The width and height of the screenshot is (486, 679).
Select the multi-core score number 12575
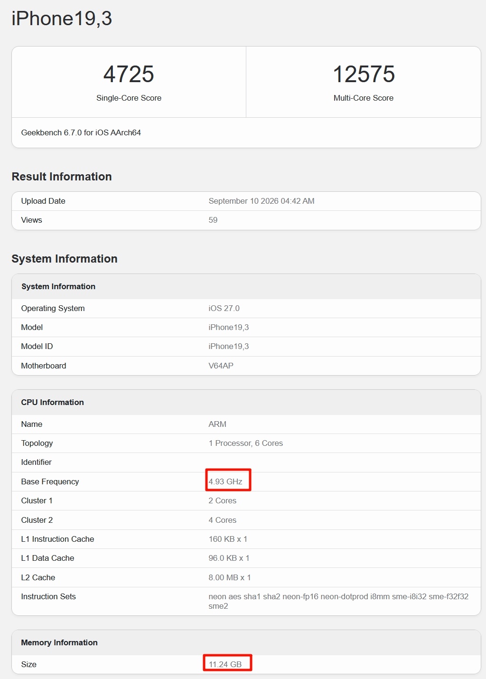(364, 74)
